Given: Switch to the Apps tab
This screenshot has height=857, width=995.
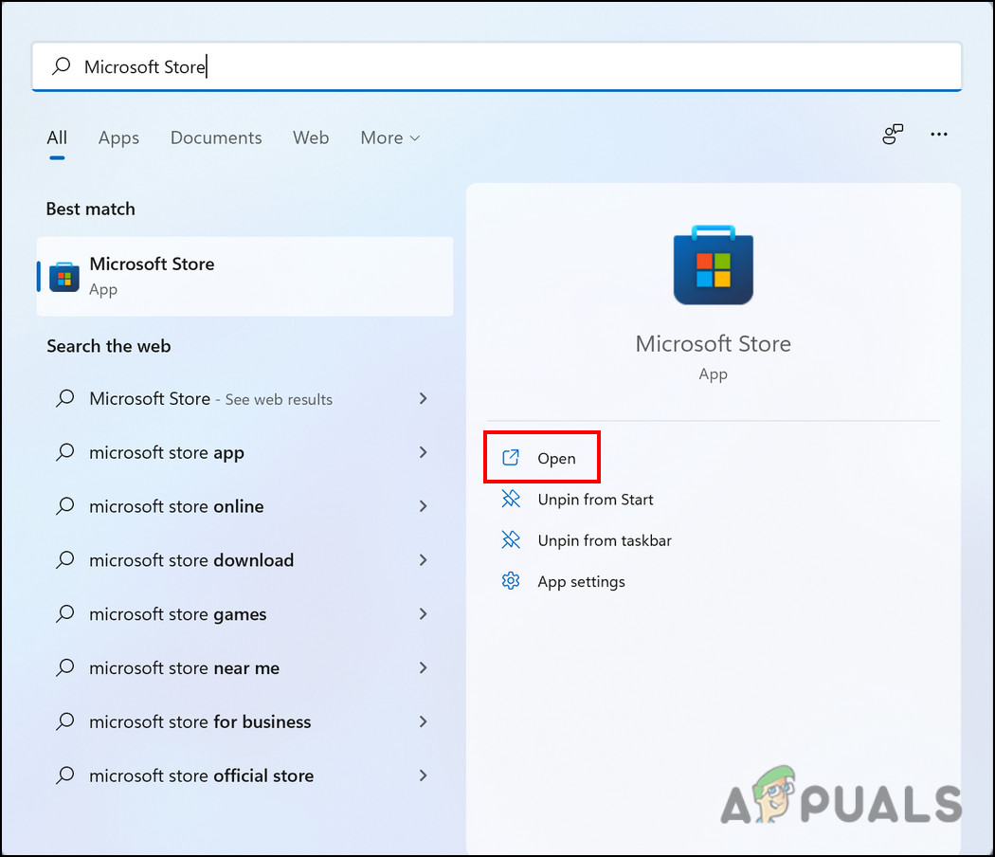Looking at the screenshot, I should coord(118,137).
